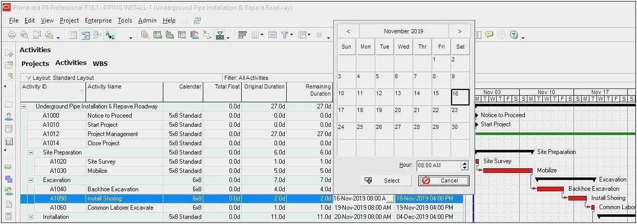The height and width of the screenshot is (224, 637).
Task: Click the Gantt bars icon in the toolbar
Action: [243, 35]
